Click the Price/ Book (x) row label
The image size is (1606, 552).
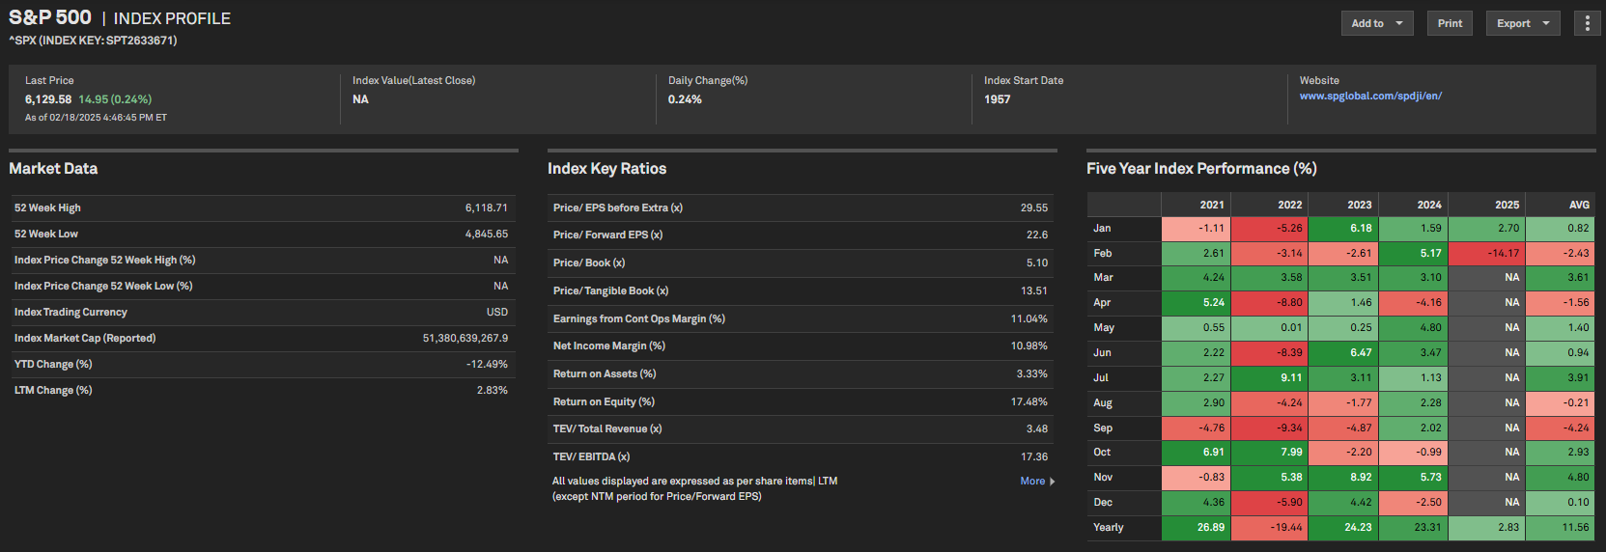click(589, 262)
